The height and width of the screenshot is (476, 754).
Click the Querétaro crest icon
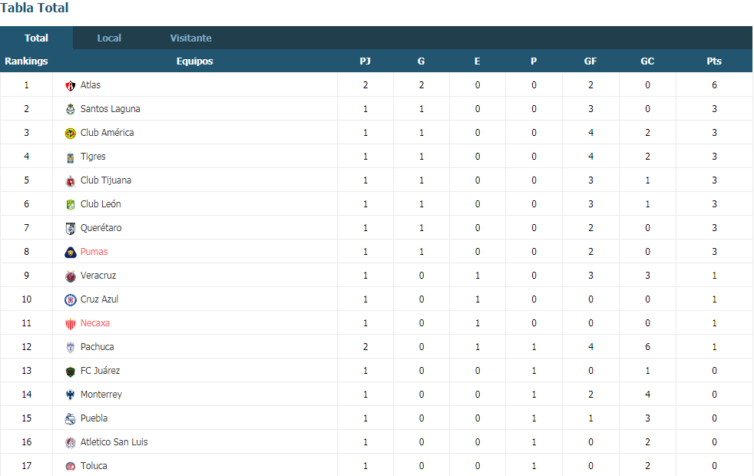pos(70,228)
